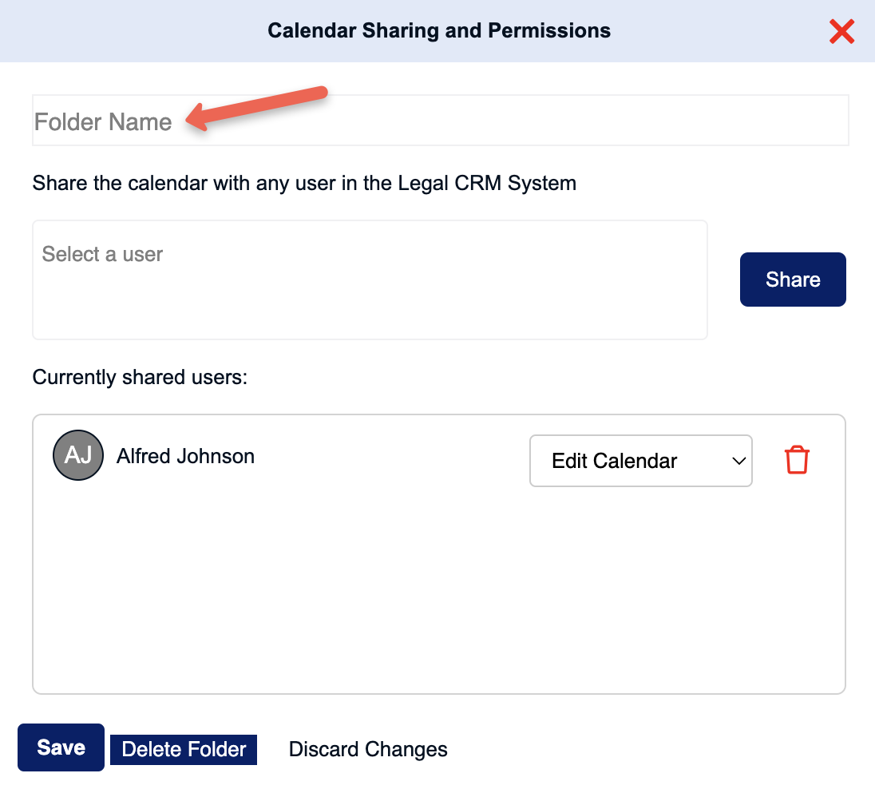This screenshot has width=875, height=789.
Task: Click the red arrow annotation near Folder Name
Action: point(256,109)
